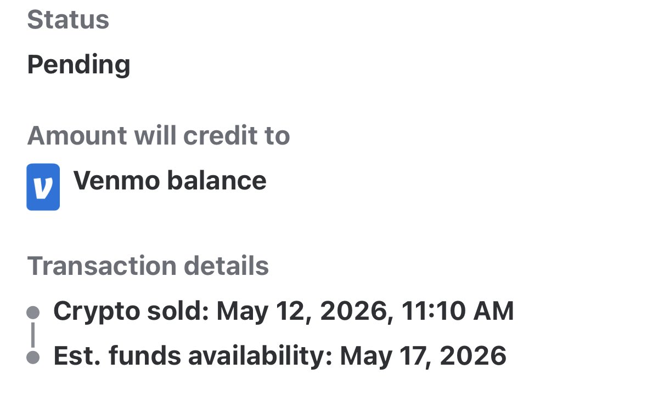Click the Est. funds availability label
This screenshot has width=647, height=403.
[193, 356]
